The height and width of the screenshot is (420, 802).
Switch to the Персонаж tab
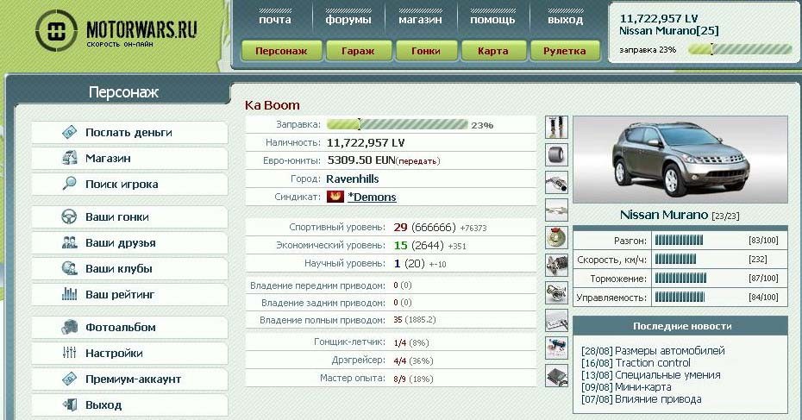click(x=281, y=51)
